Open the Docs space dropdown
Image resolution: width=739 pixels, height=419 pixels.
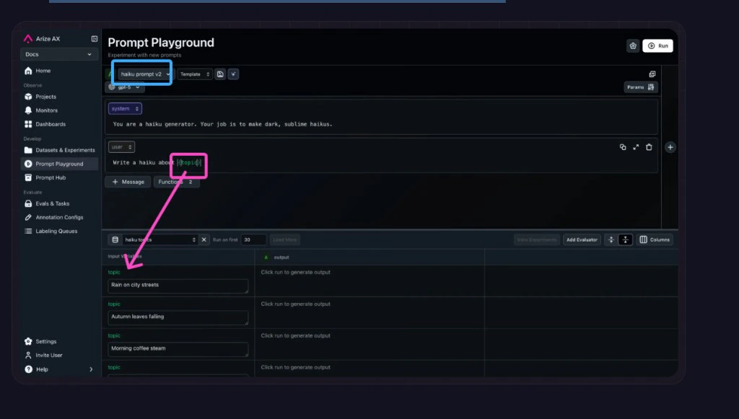pyautogui.click(x=59, y=54)
